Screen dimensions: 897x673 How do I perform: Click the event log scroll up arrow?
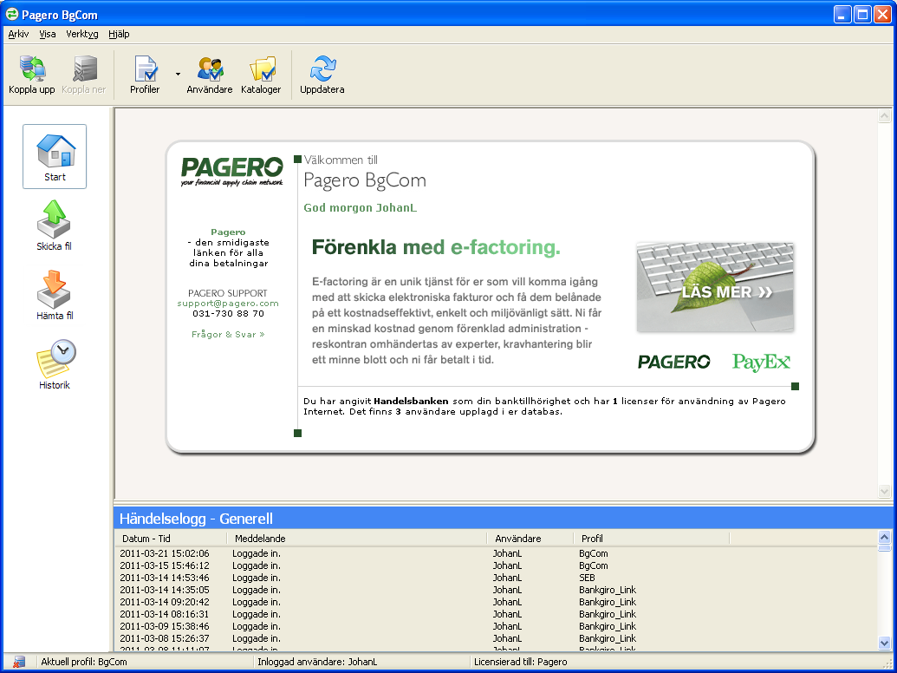pyautogui.click(x=884, y=538)
